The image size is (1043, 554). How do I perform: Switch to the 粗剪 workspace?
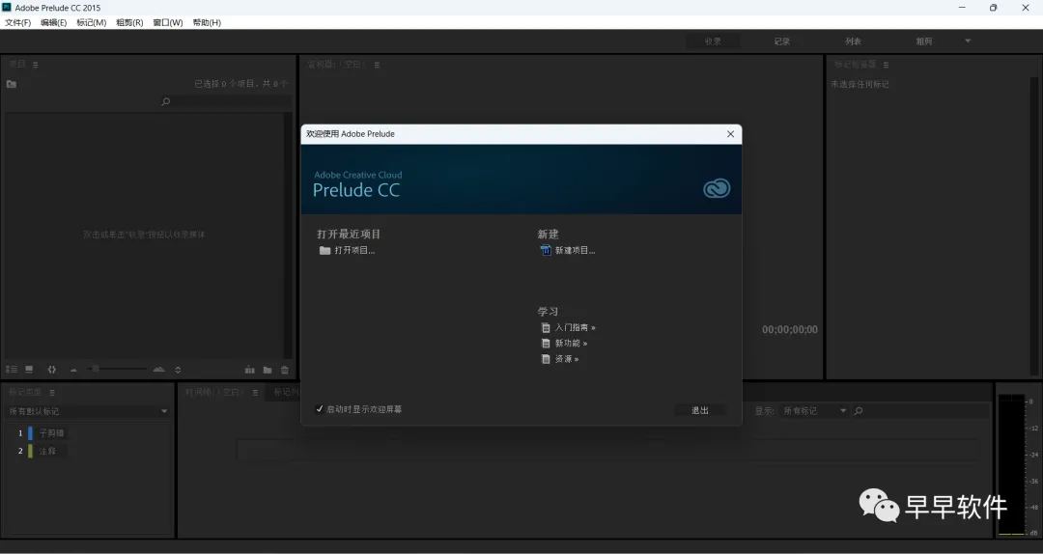pos(924,42)
